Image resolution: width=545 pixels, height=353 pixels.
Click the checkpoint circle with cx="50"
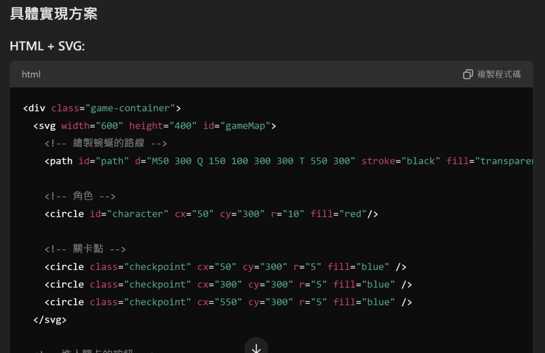[x=226, y=266]
